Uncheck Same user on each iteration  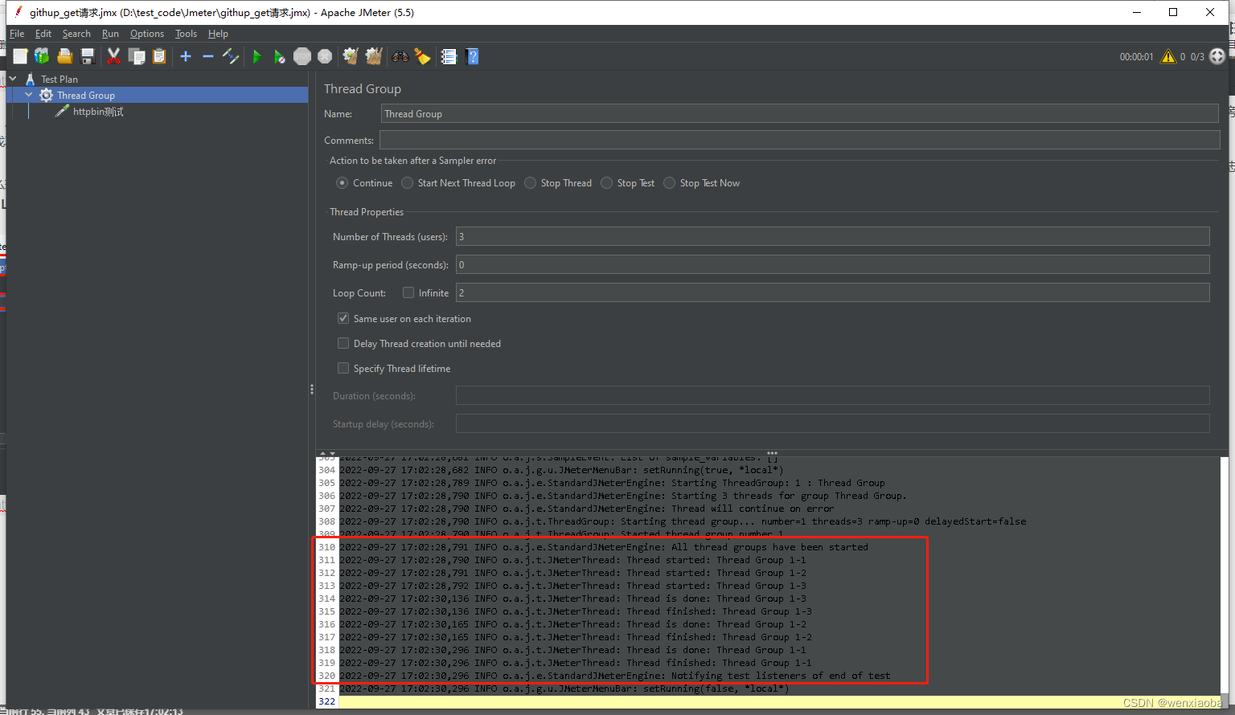point(343,318)
